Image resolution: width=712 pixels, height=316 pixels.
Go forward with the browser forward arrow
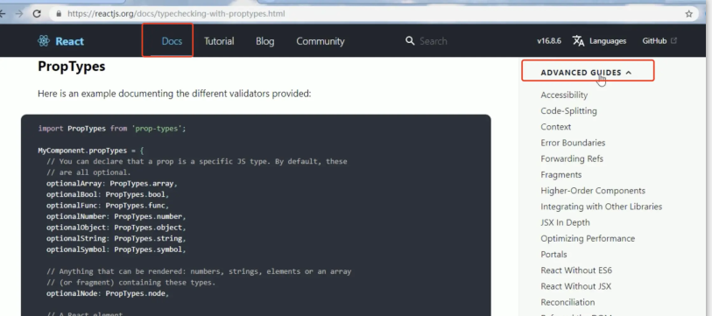(19, 14)
